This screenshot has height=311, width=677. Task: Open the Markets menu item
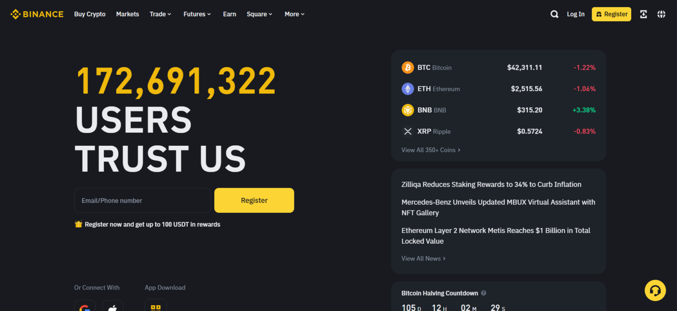(x=127, y=14)
